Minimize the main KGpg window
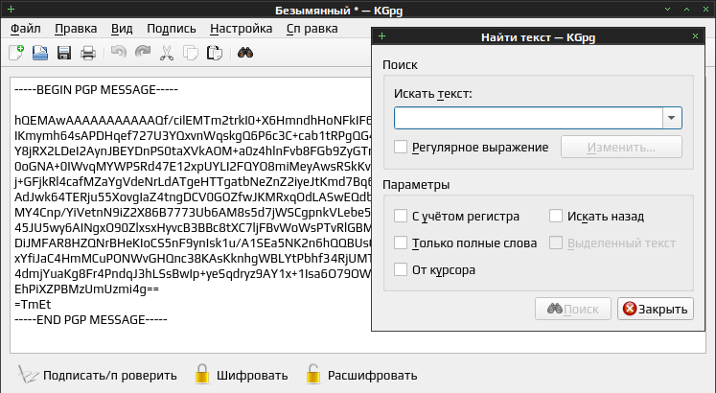Image resolution: width=716 pixels, height=393 pixels. [668, 10]
